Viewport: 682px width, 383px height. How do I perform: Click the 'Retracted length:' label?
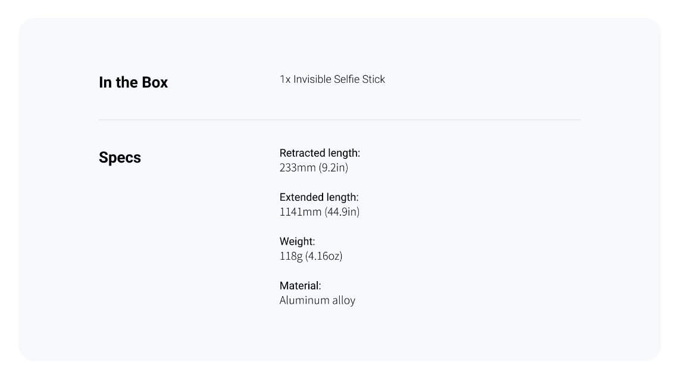tap(320, 152)
